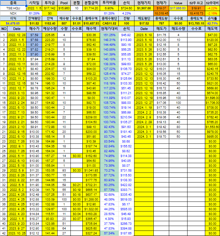The image size is (220, 236).
Task: Select the 52주 최고 cell $19.91
Action: [196, 8]
